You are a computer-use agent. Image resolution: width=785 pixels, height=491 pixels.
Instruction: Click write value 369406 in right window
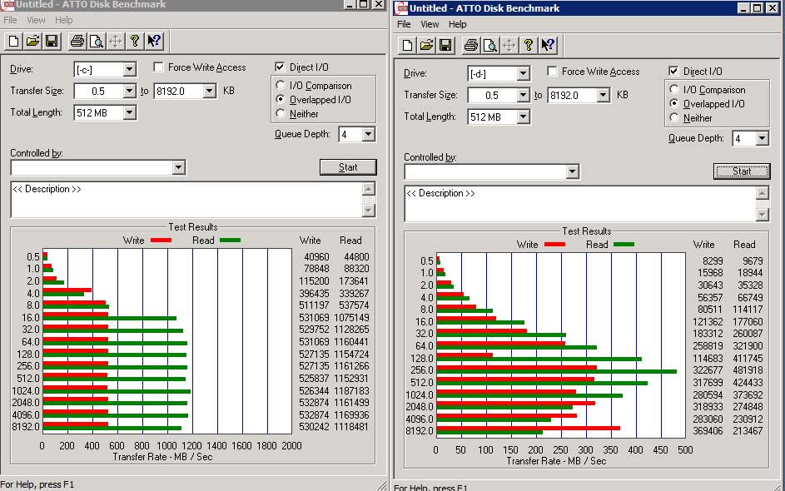pyautogui.click(x=708, y=431)
